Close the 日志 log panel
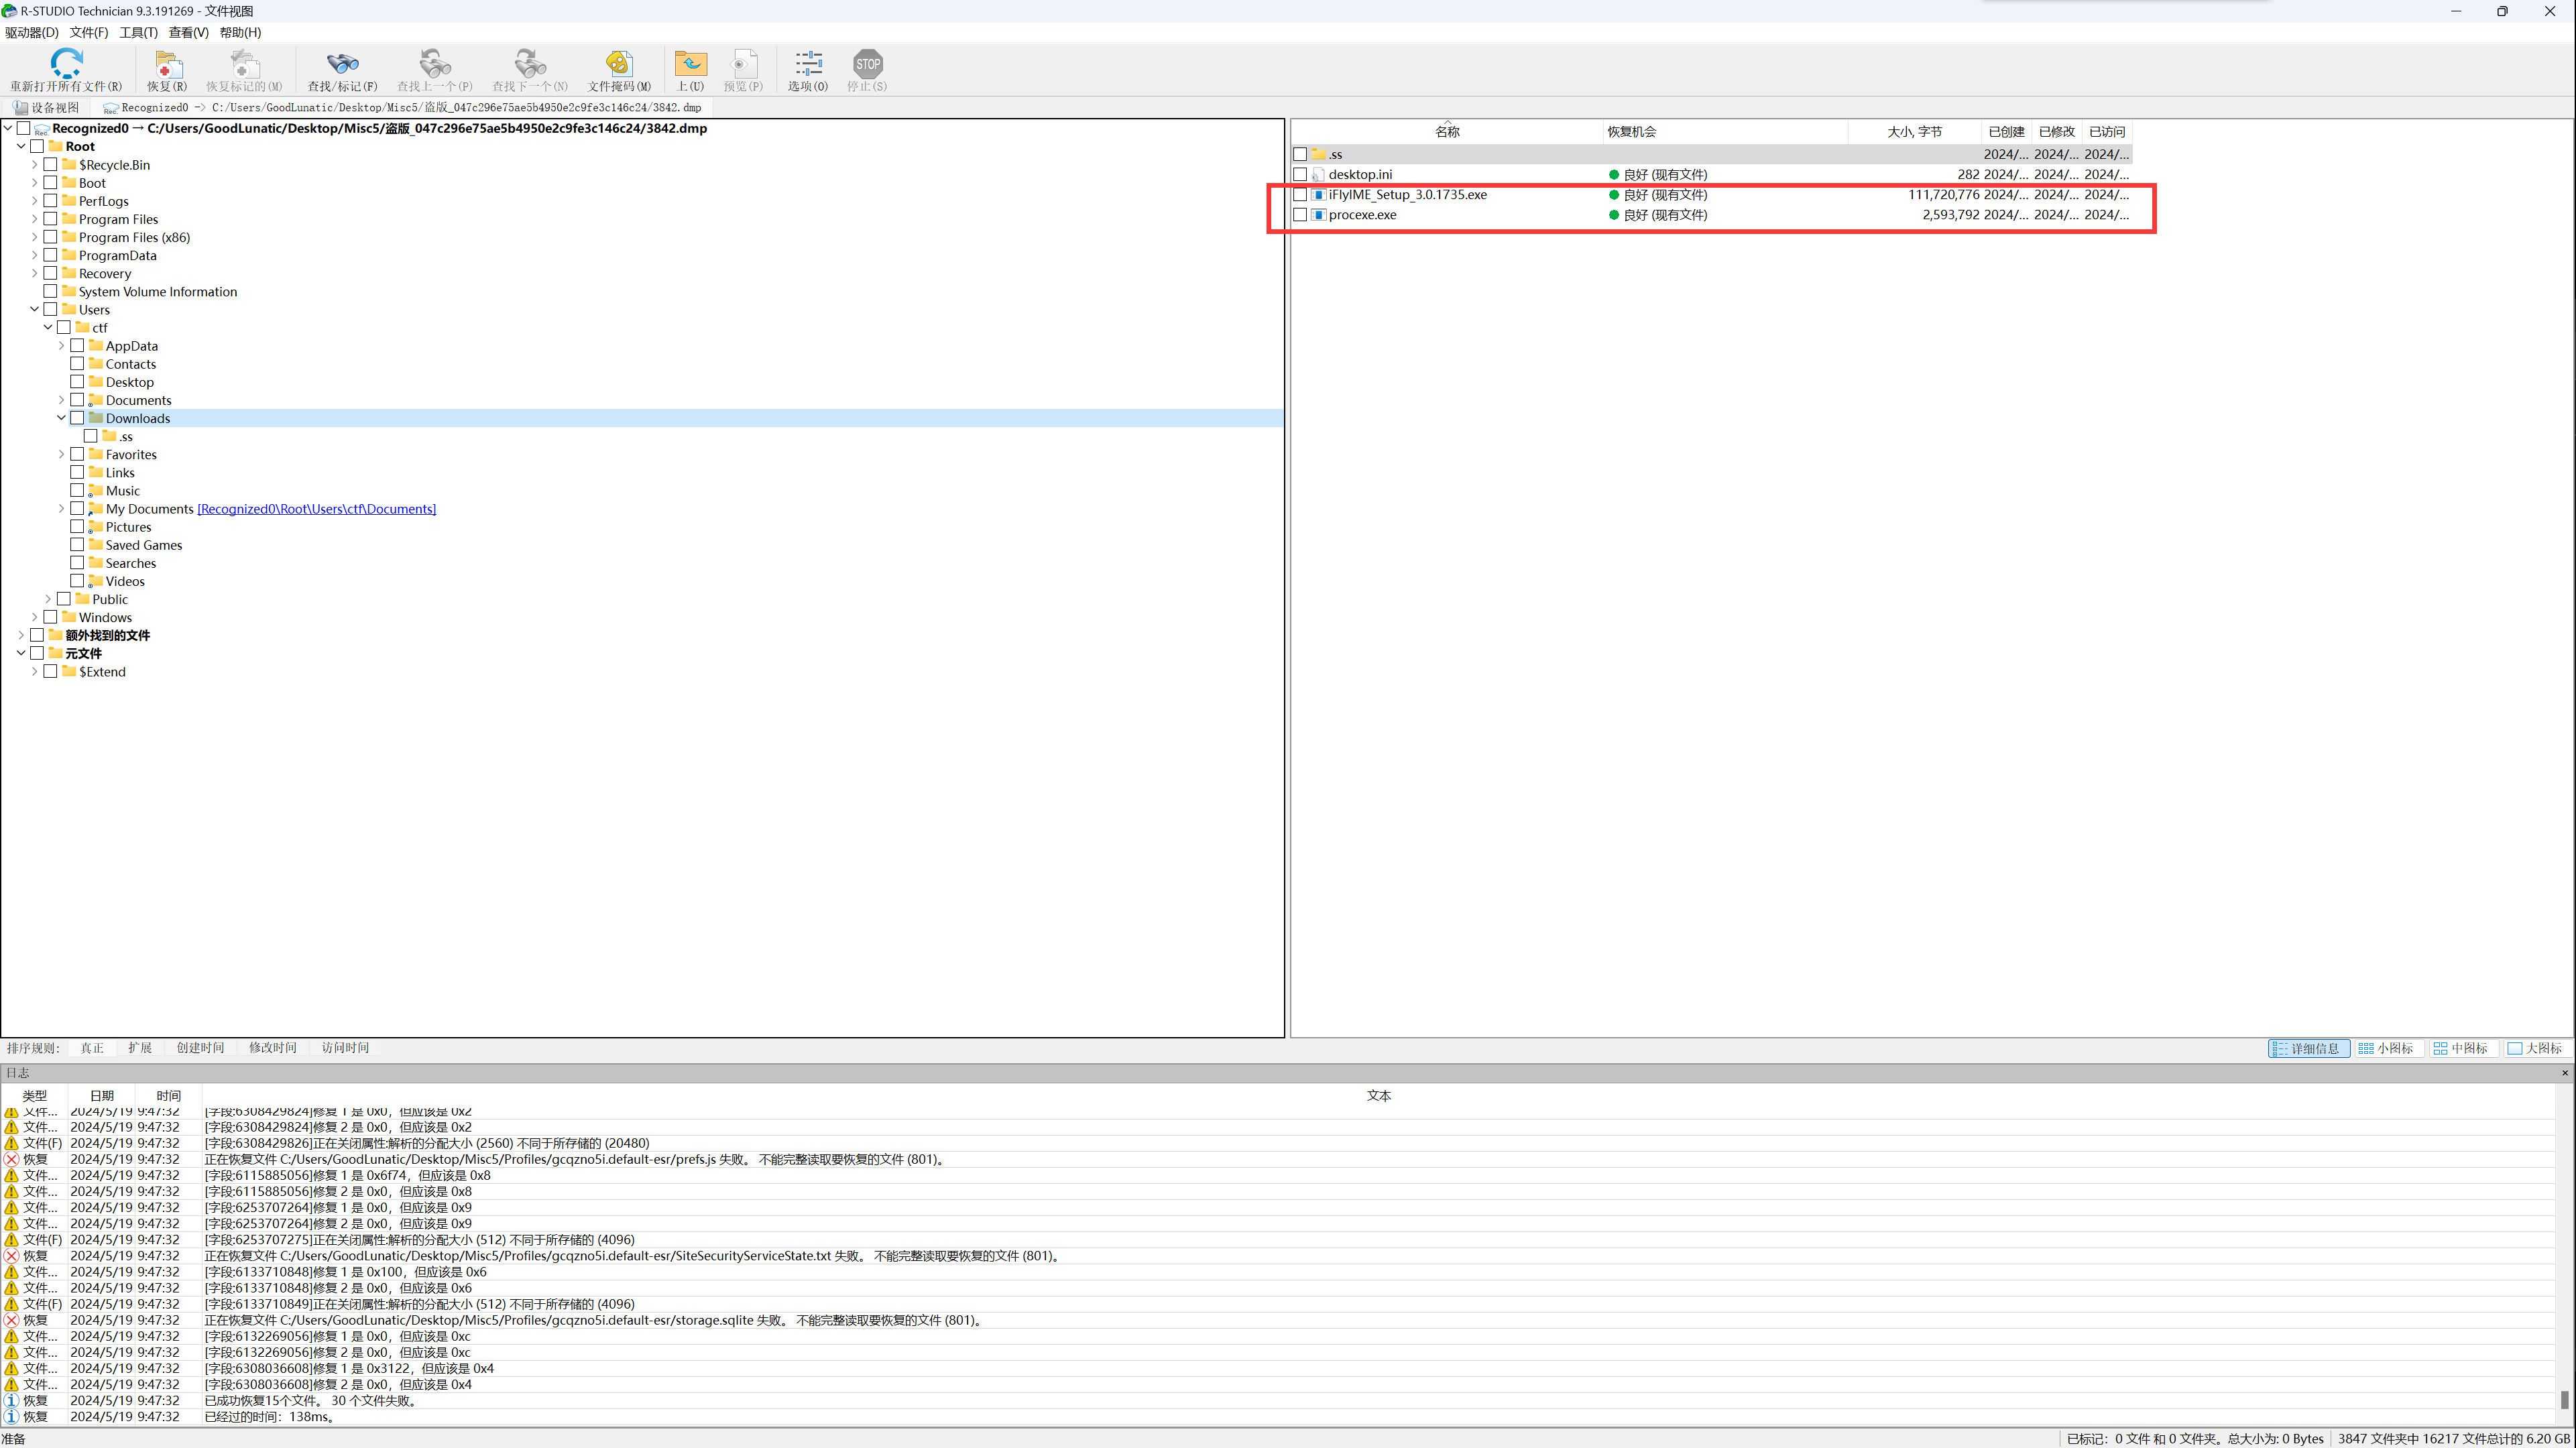The width and height of the screenshot is (2576, 1448). click(x=2565, y=1072)
